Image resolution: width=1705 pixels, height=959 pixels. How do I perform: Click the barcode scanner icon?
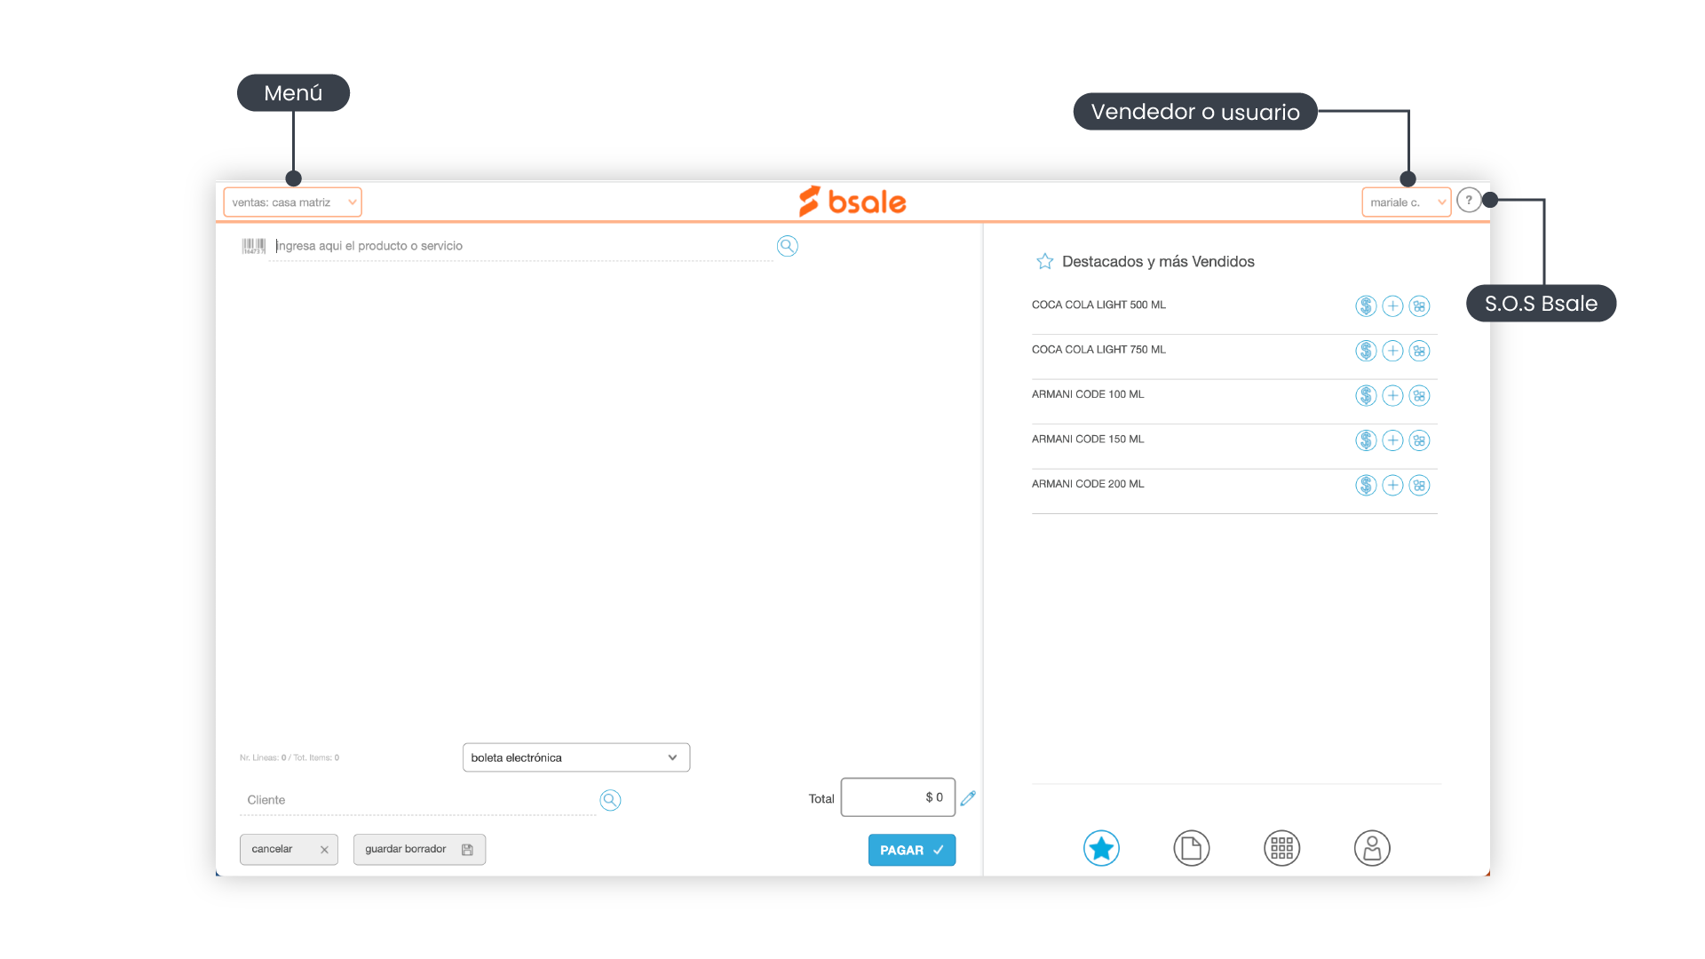pos(253,246)
